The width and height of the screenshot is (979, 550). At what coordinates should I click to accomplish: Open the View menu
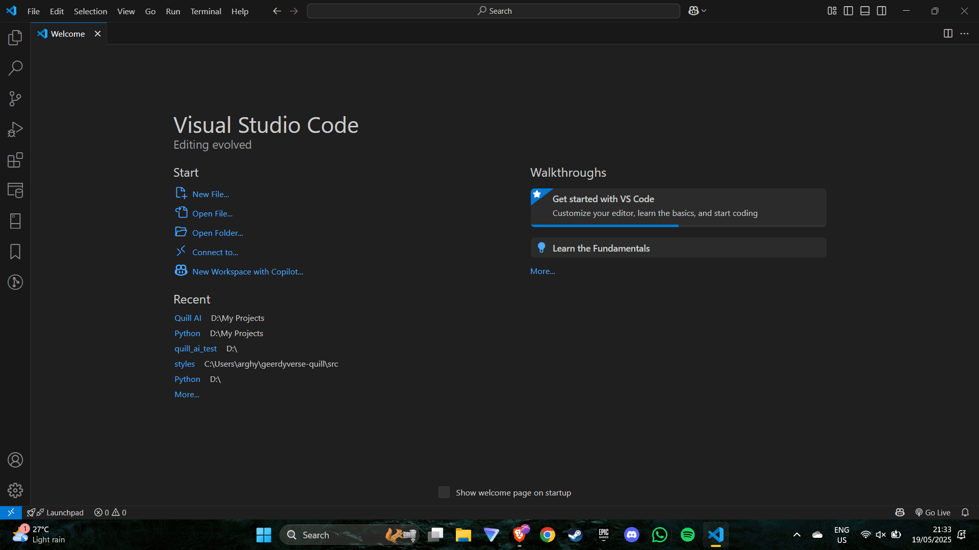coord(126,11)
